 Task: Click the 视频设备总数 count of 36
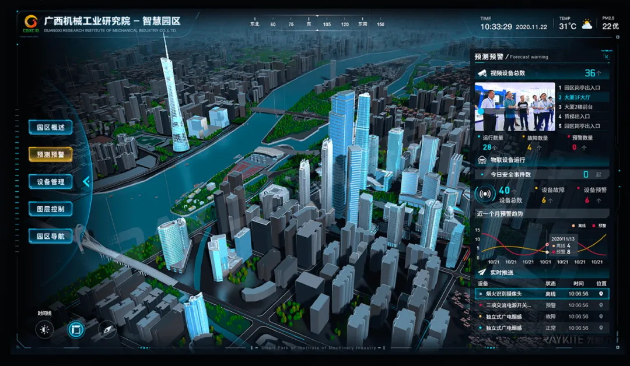coord(590,73)
